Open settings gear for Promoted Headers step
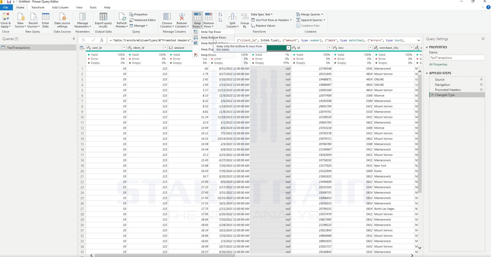 (x=481, y=90)
